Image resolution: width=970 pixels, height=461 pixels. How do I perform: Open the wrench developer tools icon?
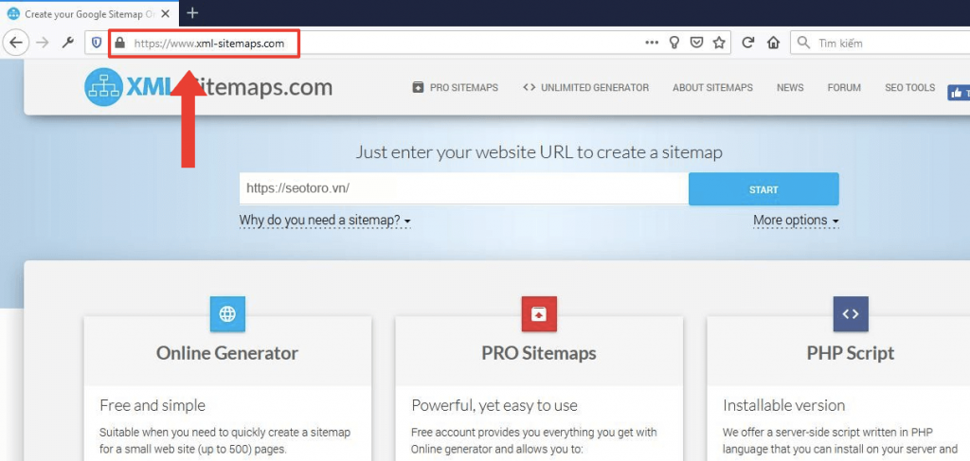(x=68, y=43)
